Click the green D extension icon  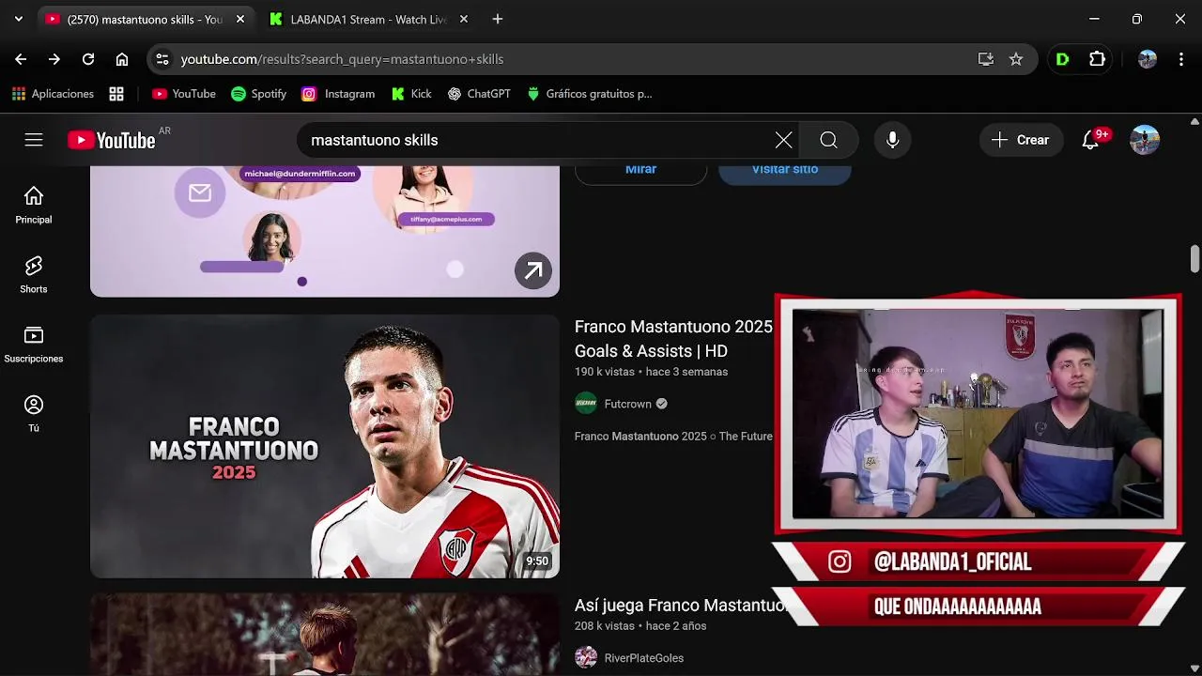(1063, 59)
